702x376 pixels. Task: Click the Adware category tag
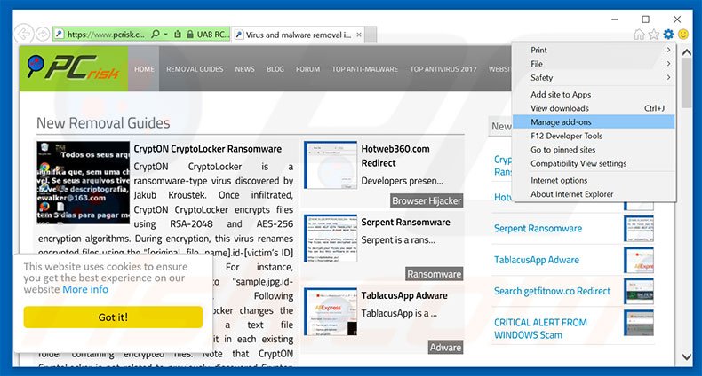[x=445, y=348]
